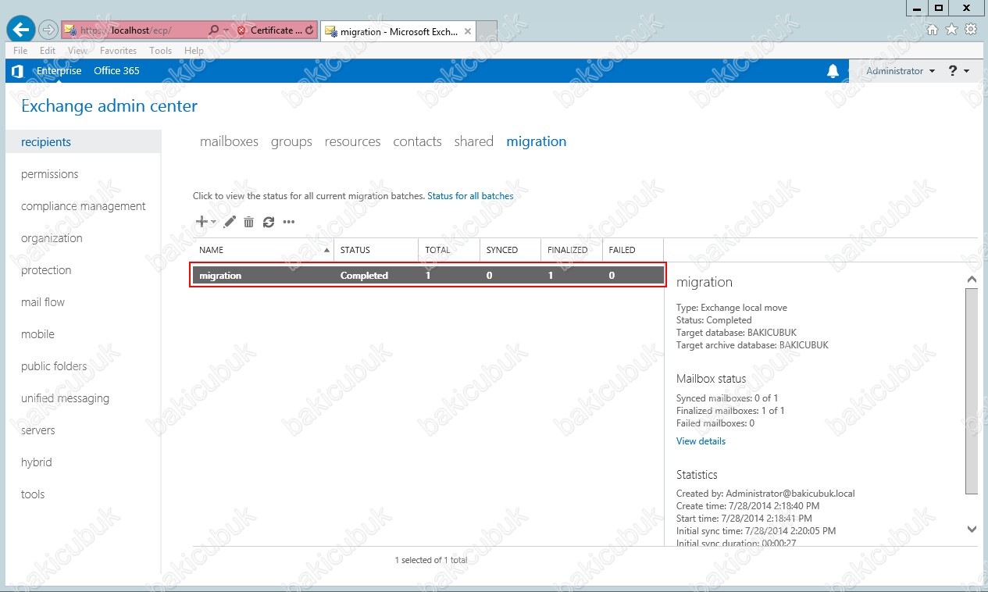Switch to the migration - Microsoft Exchange browser tab
Image resolution: width=988 pixels, height=592 pixels.
(398, 31)
